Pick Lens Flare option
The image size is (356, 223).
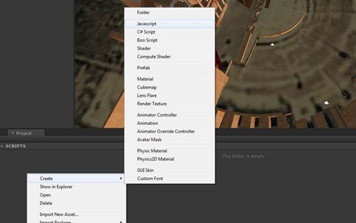pyautogui.click(x=147, y=95)
